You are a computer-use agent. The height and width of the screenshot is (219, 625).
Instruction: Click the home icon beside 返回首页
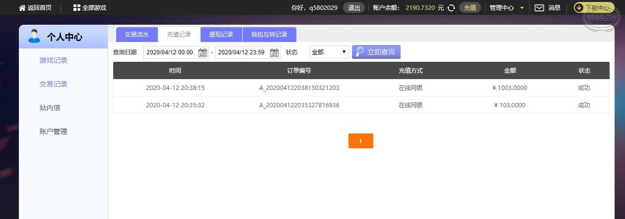(22, 8)
